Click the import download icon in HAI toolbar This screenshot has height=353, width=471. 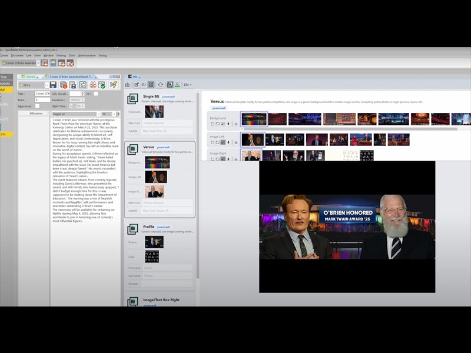[127, 85]
